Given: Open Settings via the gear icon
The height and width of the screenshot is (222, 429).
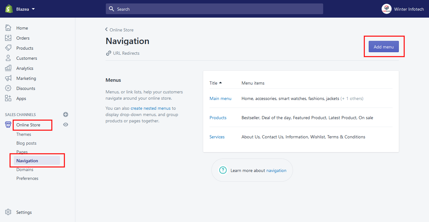Looking at the screenshot, I should [x=8, y=212].
